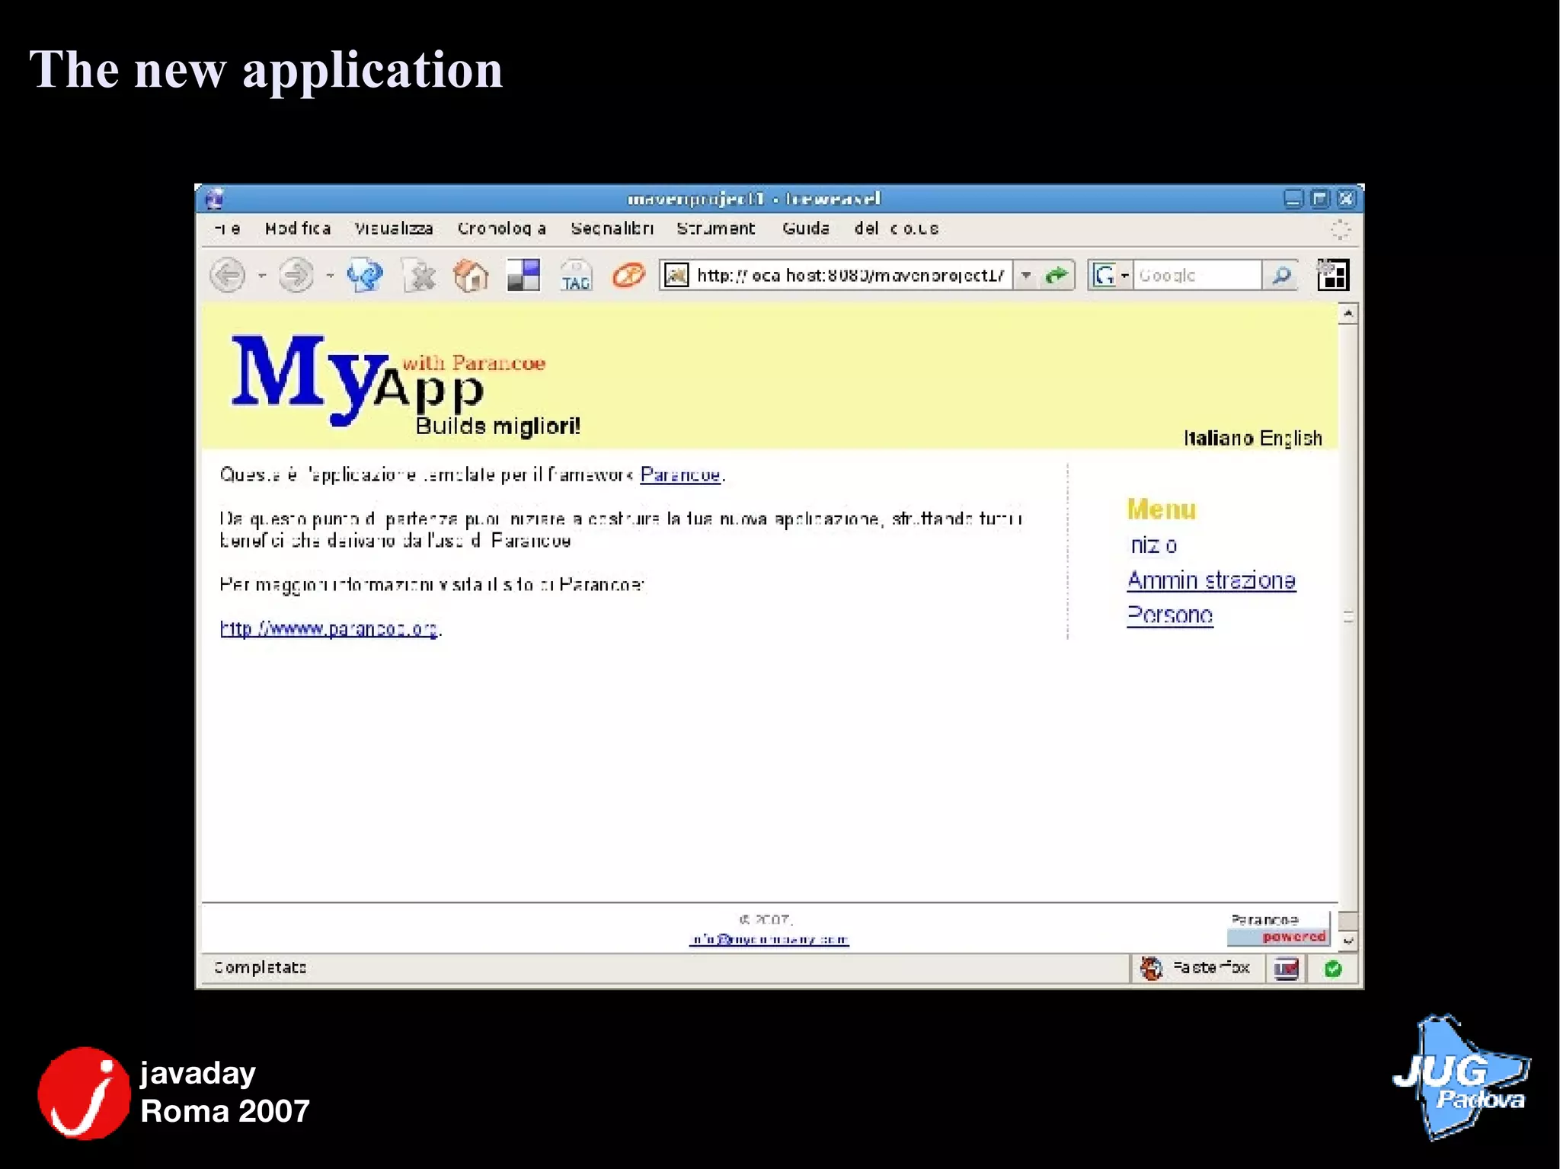Stop loading with the stop icon
The width and height of the screenshot is (1560, 1169).
click(x=420, y=276)
